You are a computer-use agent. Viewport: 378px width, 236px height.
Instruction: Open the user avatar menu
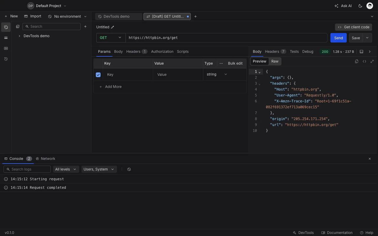click(x=370, y=6)
